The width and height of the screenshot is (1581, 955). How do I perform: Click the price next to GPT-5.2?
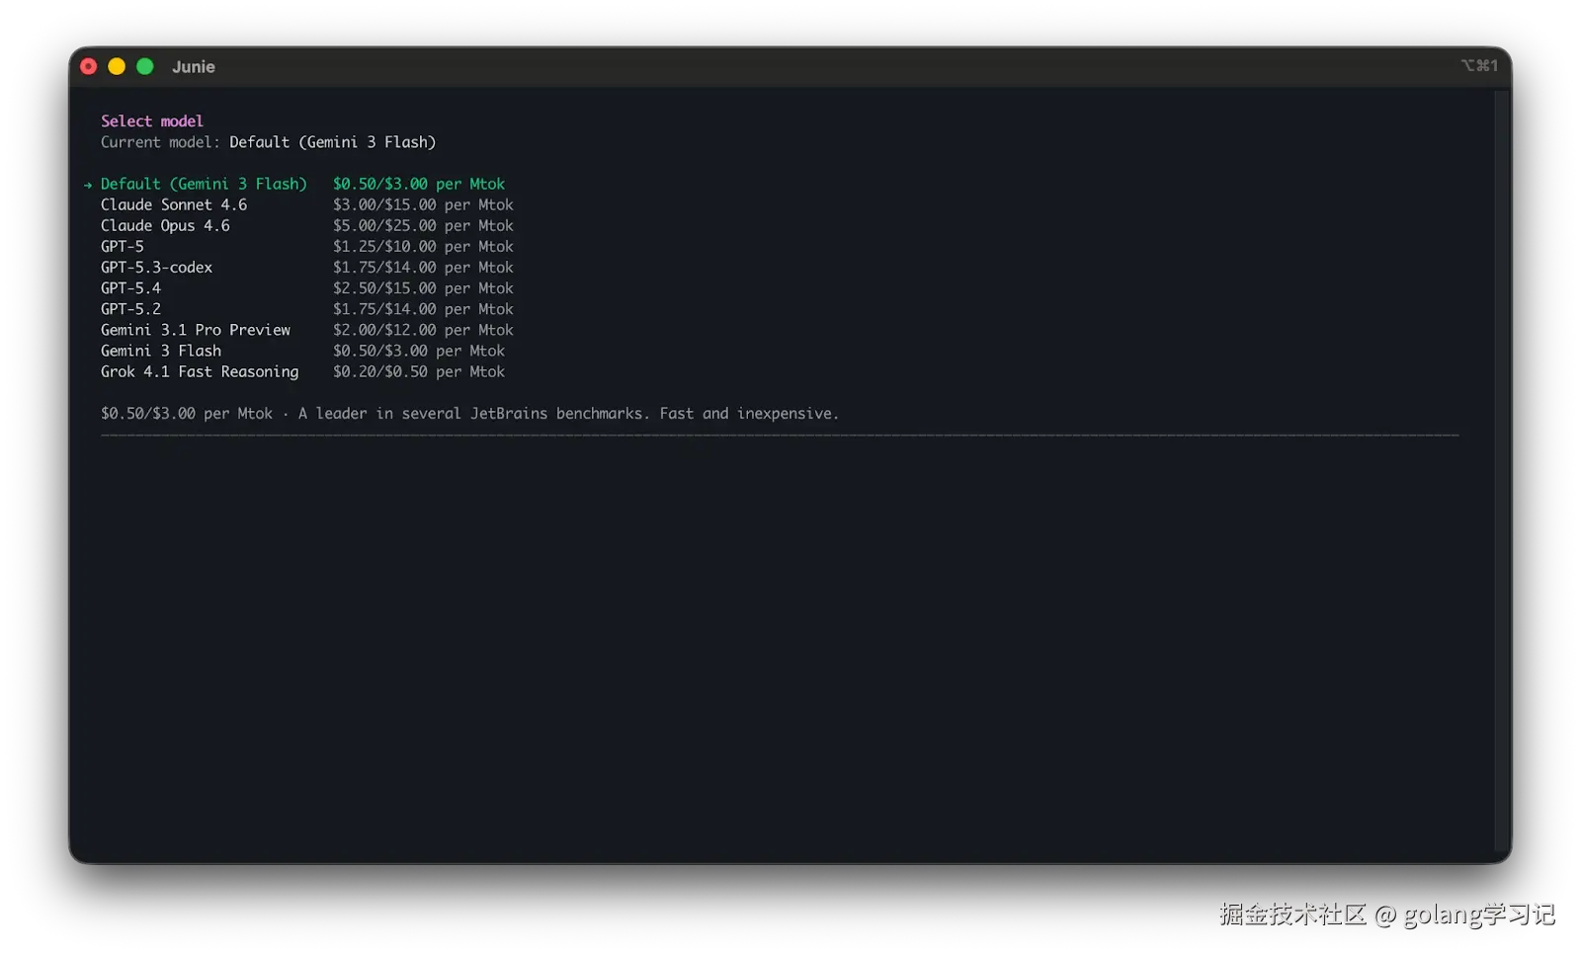[x=423, y=308]
